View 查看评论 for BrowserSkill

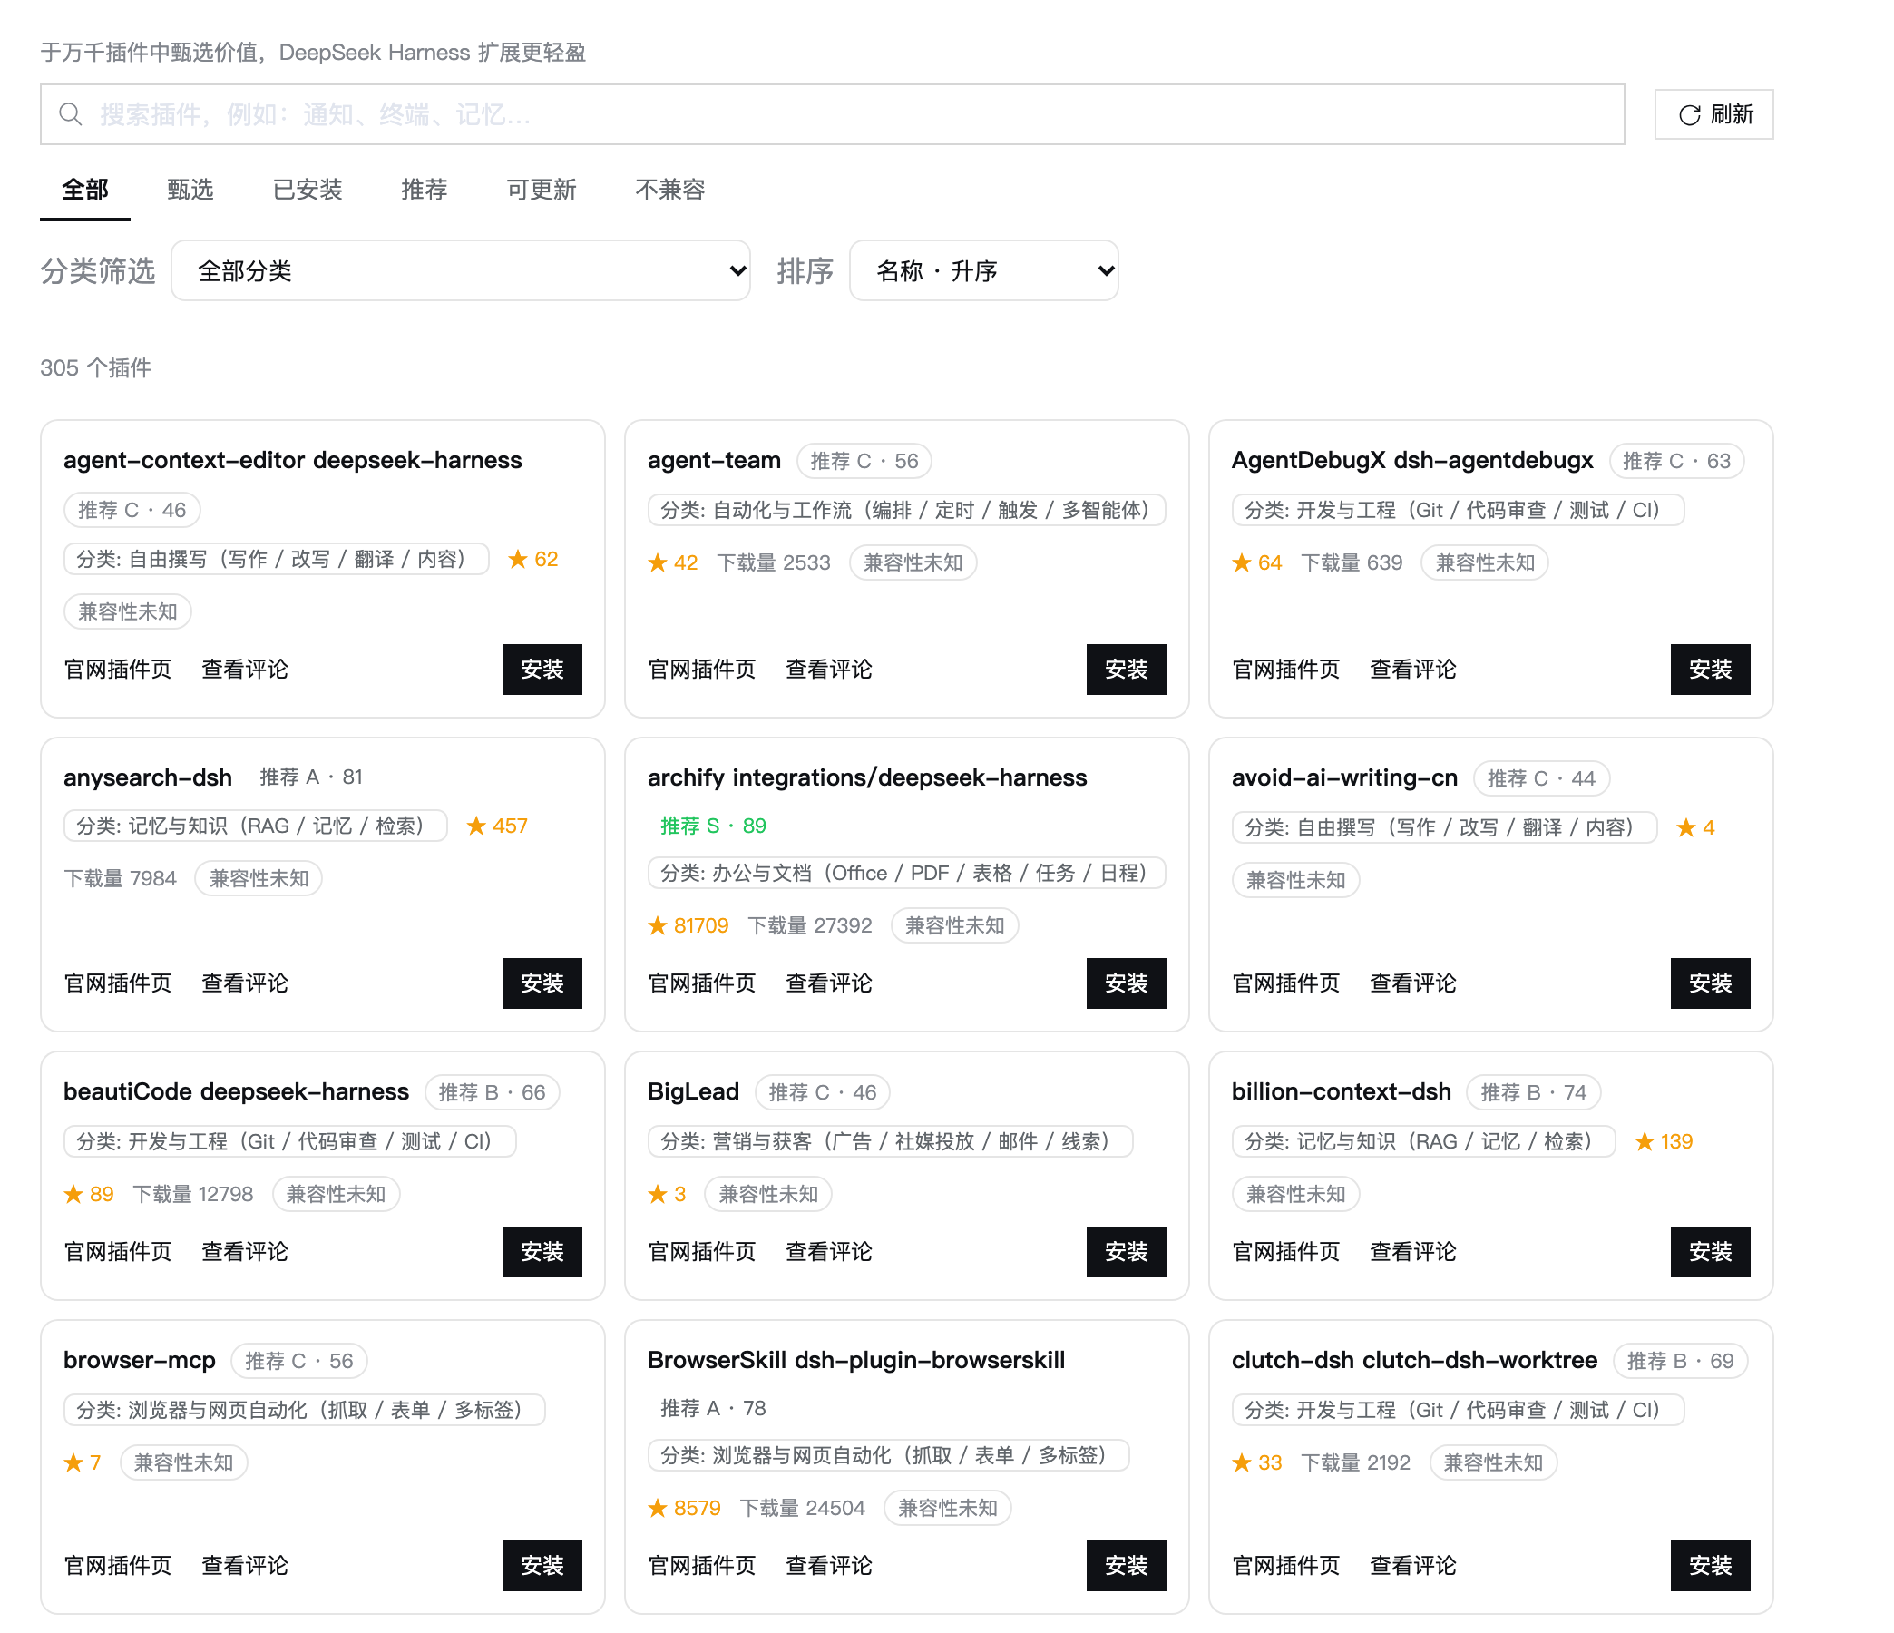829,1565
